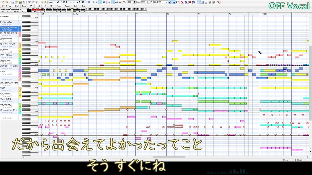Jump to the 1sabi2 marker tab

click(x=68, y=6)
